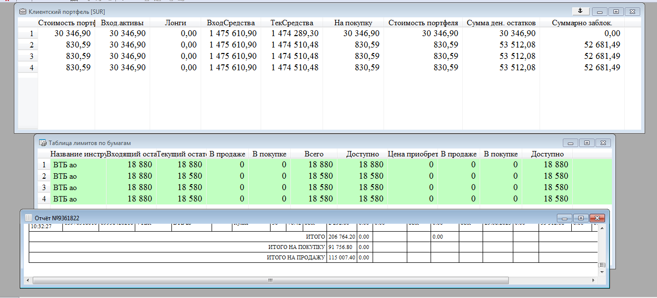Image resolution: width=657 pixels, height=298 pixels.
Task: Click the ИТОГО НА ПРОДАЖУ label
Action: click(x=296, y=257)
